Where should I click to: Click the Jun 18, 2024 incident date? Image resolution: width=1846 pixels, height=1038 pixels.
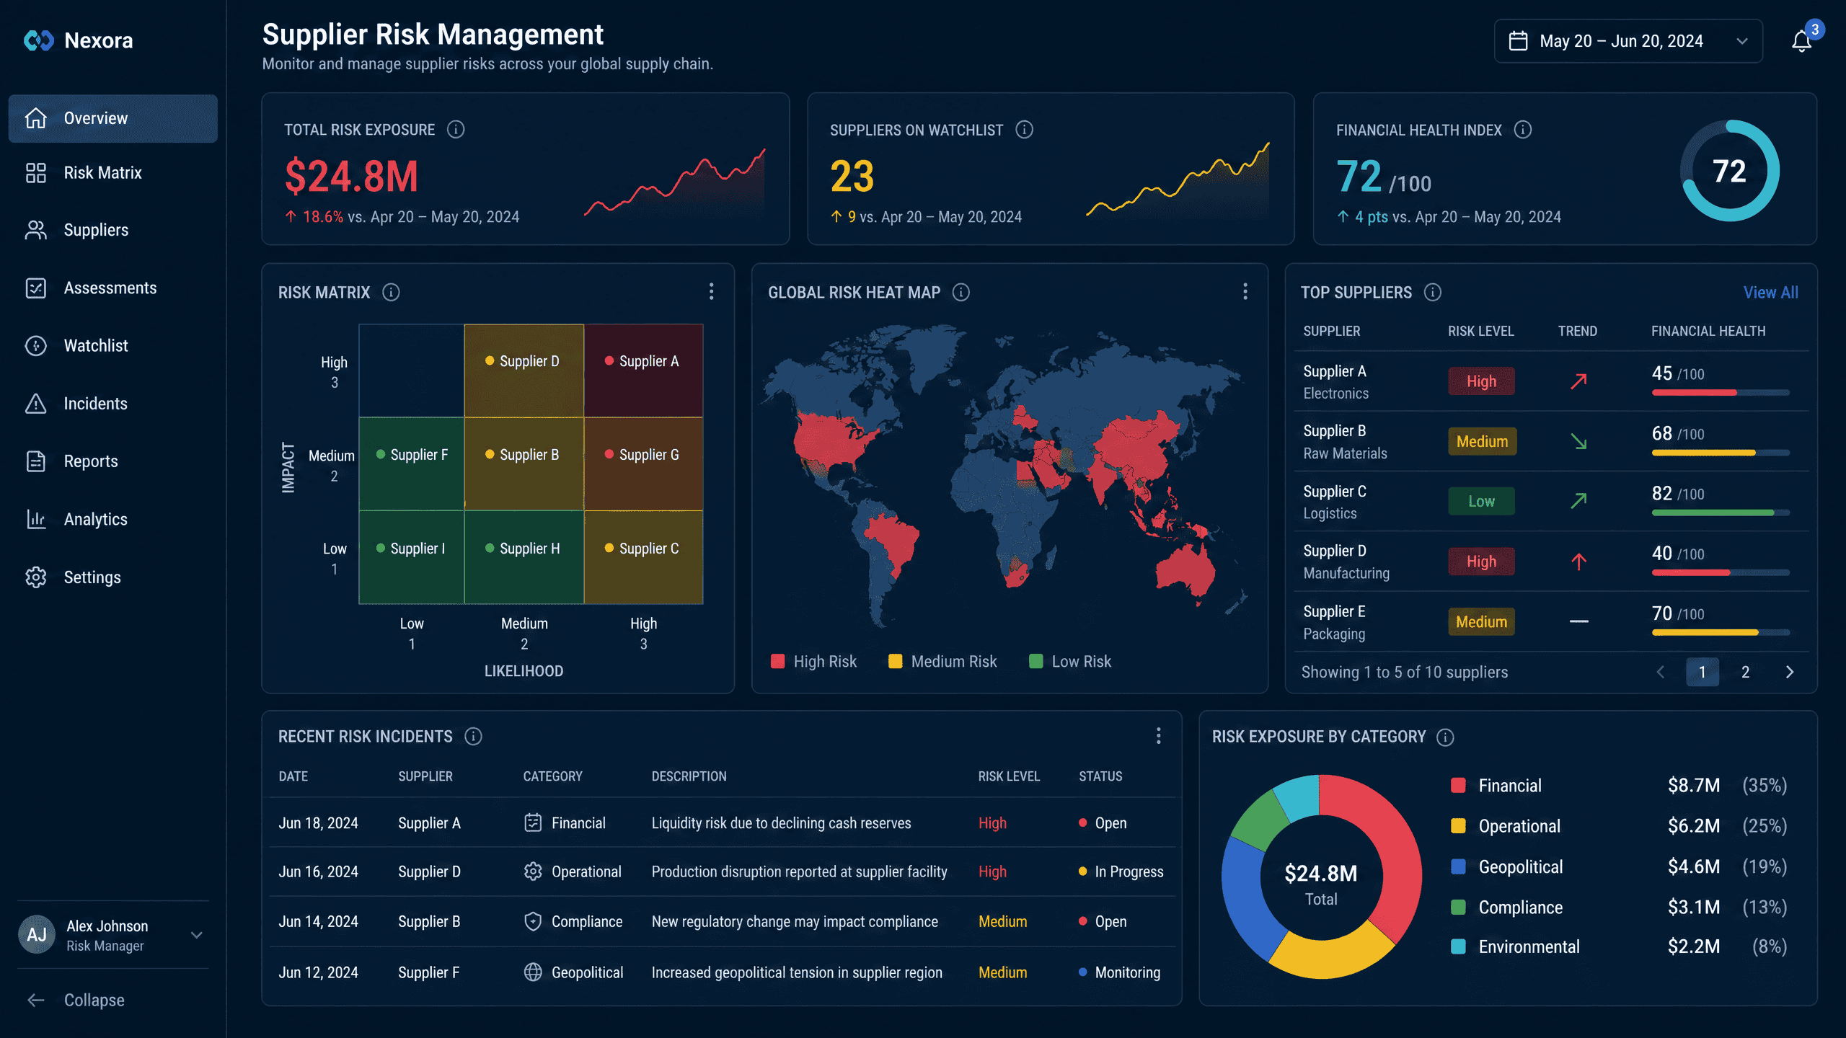[318, 823]
